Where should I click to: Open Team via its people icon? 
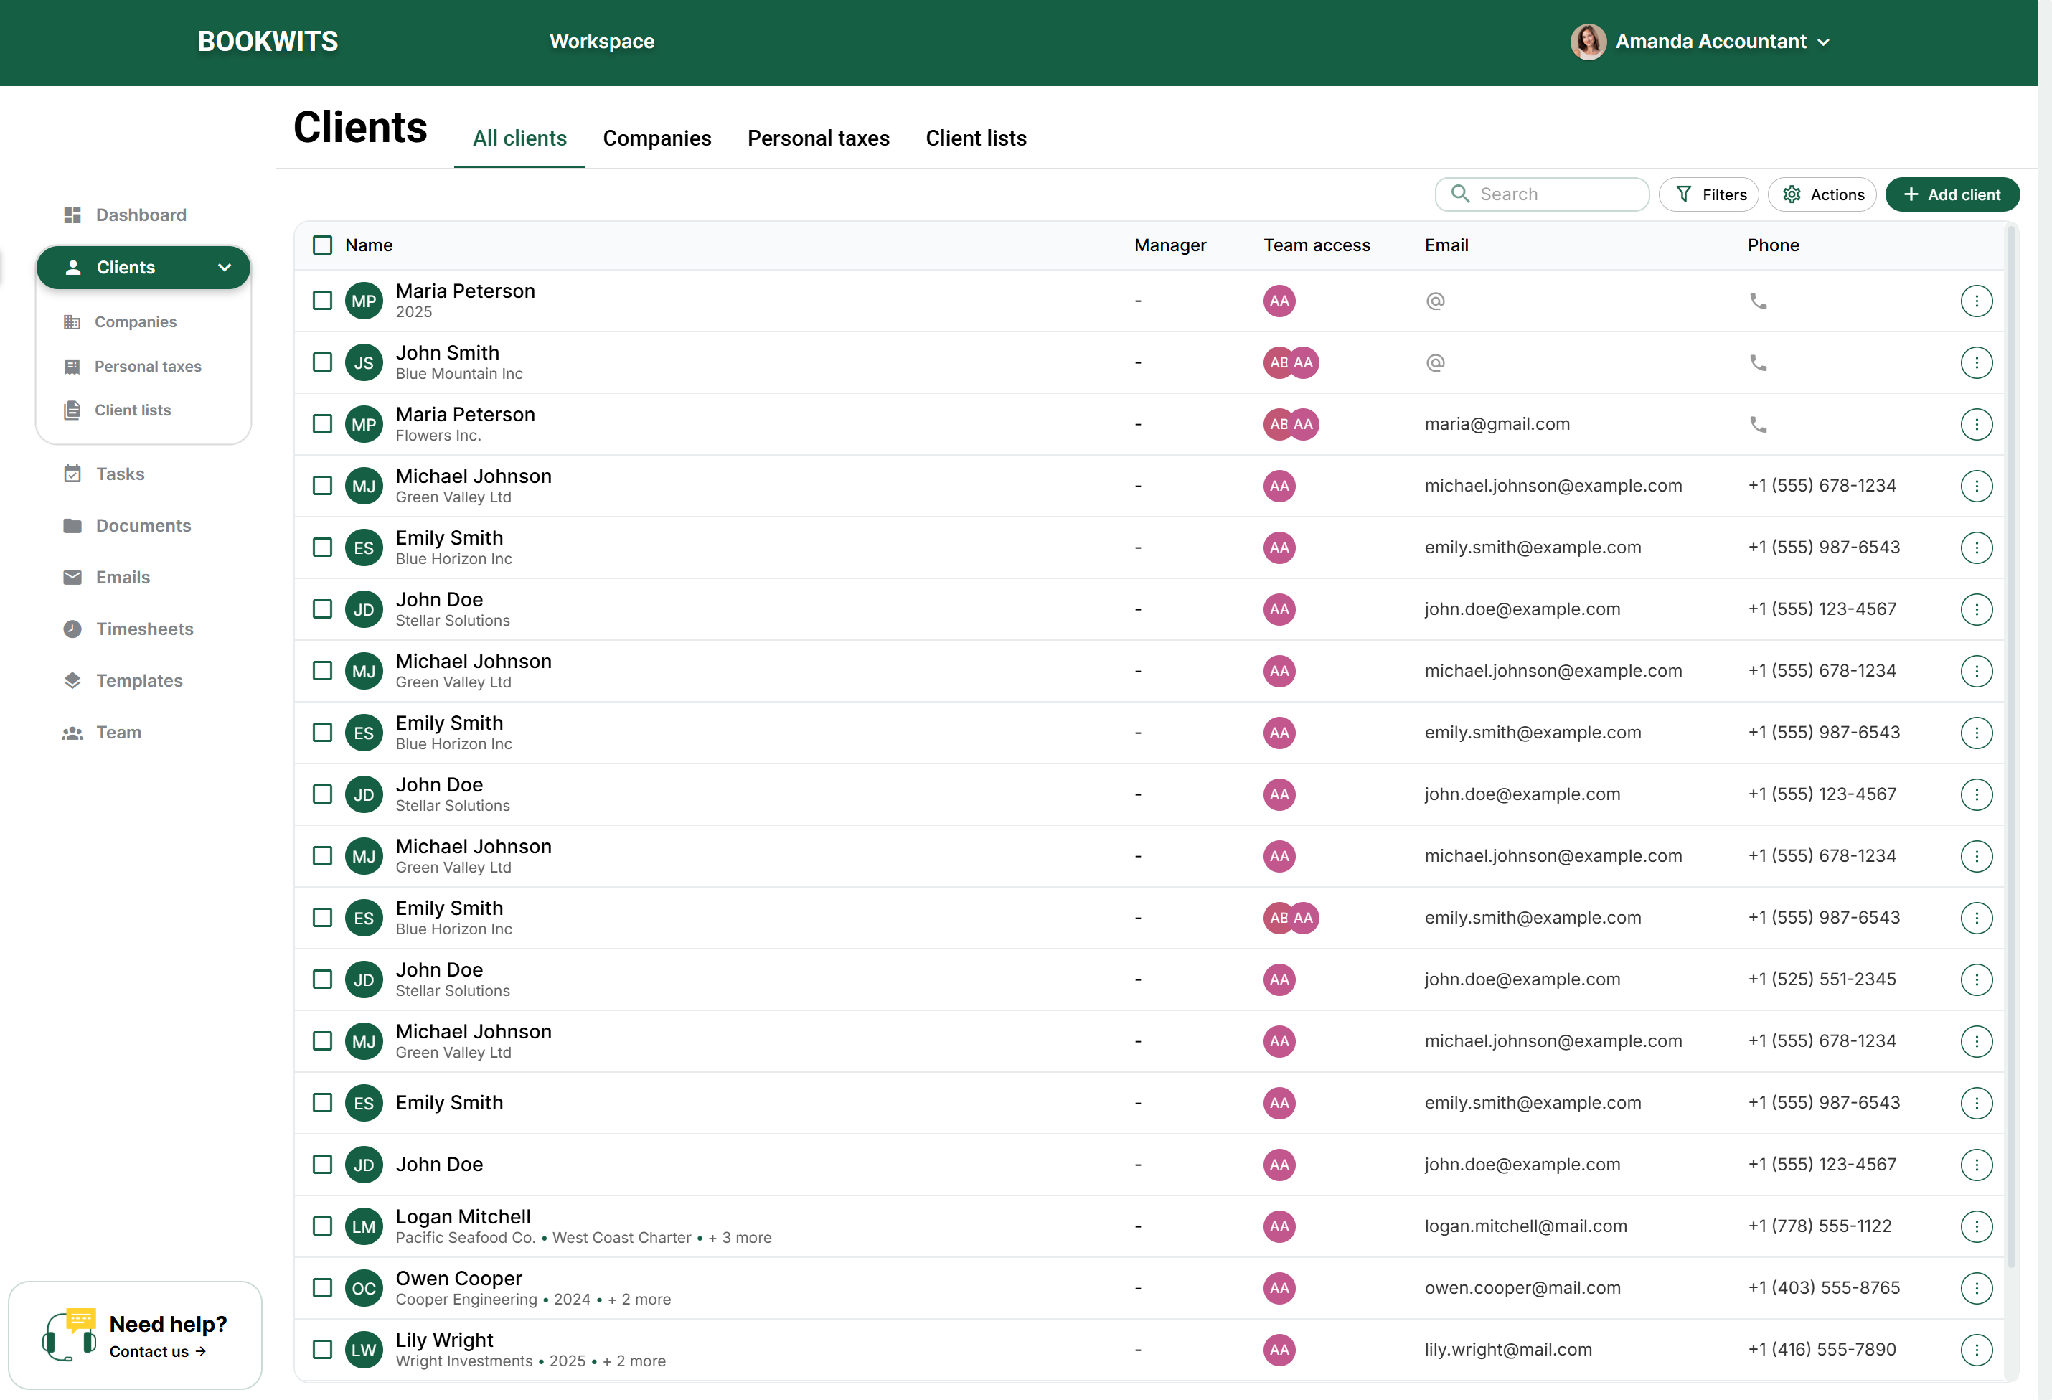click(72, 732)
